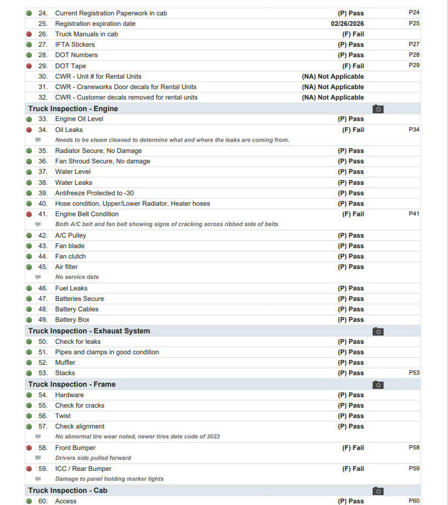This screenshot has height=505, width=448.
Task: Select comment icon under ICC / Rear Bumper
Action: tap(38, 479)
